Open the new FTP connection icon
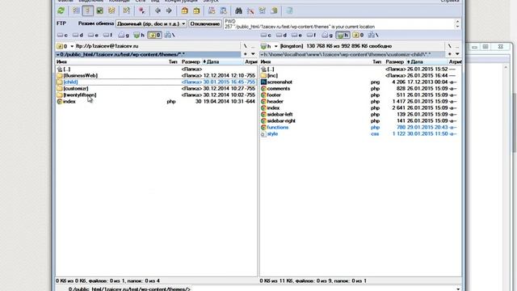 pyautogui.click(x=223, y=11)
